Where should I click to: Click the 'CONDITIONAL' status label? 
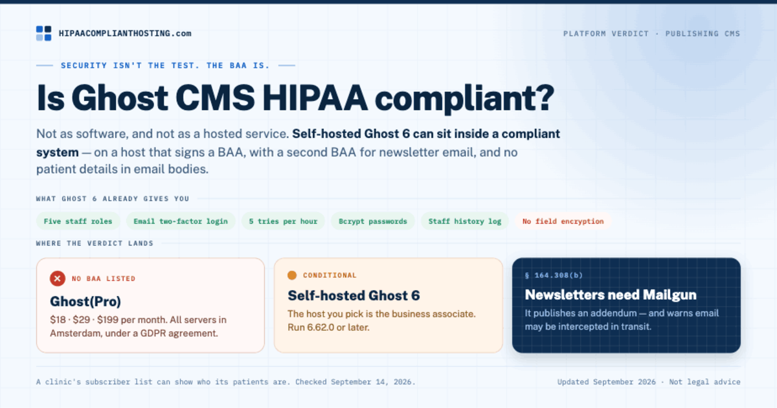click(330, 275)
